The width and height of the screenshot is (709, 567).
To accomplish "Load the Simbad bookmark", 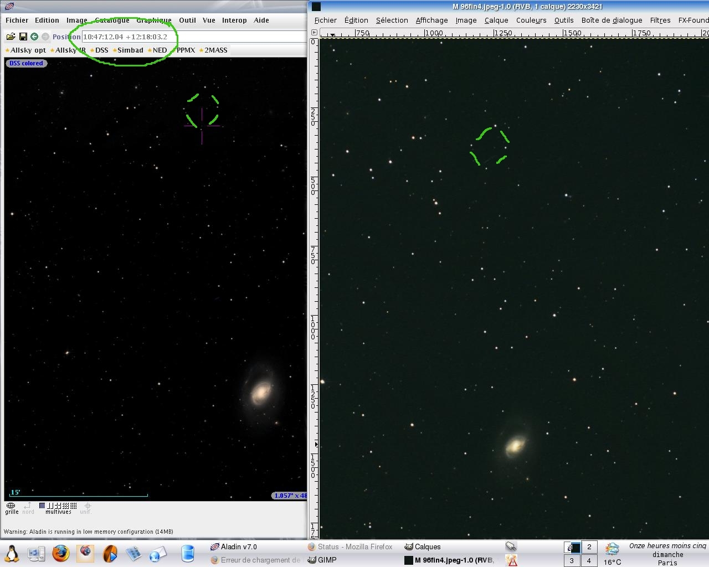I will click(129, 50).
